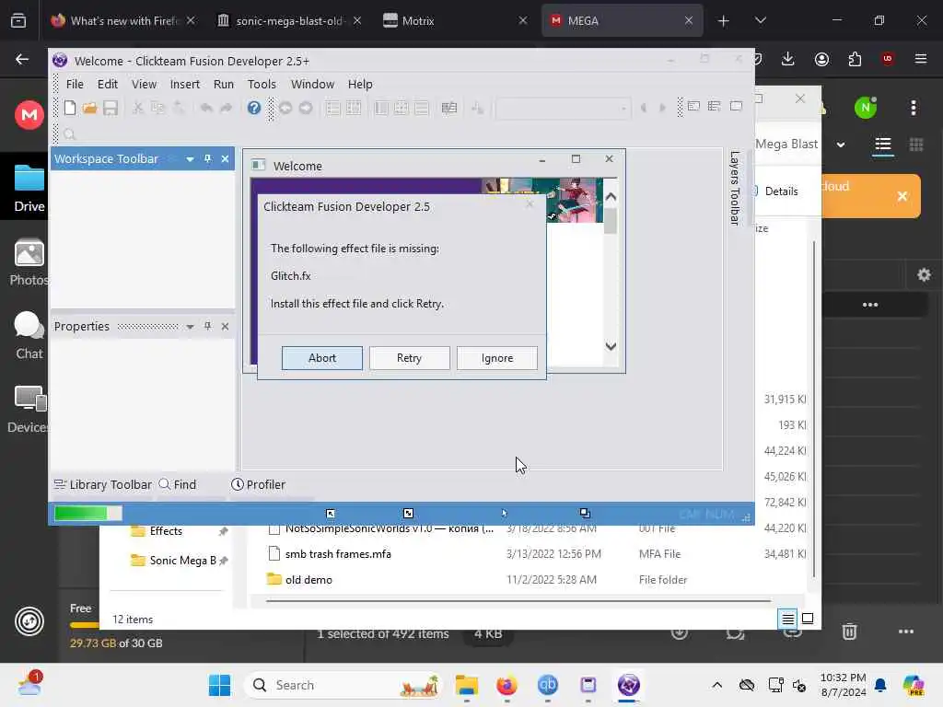Open the File menu
The height and width of the screenshot is (707, 943).
[75, 84]
